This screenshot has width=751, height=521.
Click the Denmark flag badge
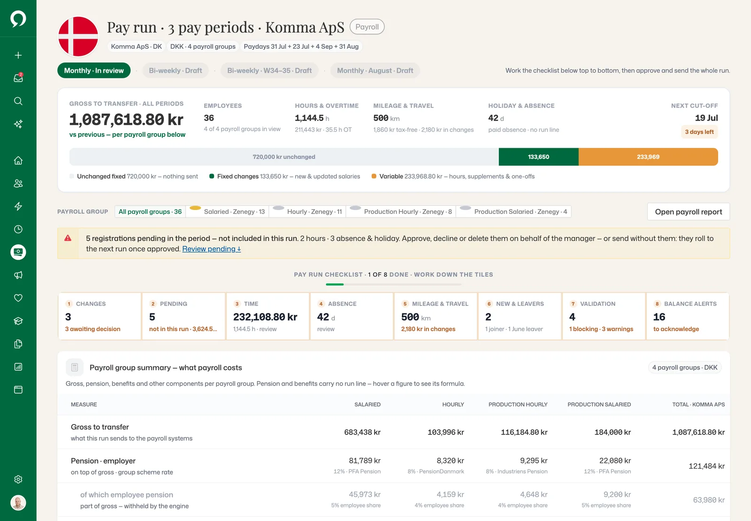pyautogui.click(x=78, y=37)
